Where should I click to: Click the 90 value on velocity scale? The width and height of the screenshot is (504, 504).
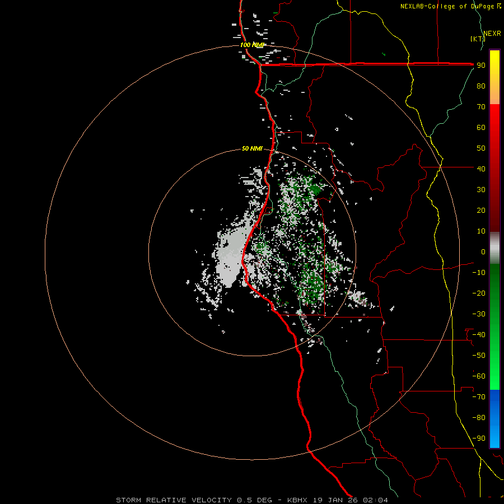pos(481,66)
